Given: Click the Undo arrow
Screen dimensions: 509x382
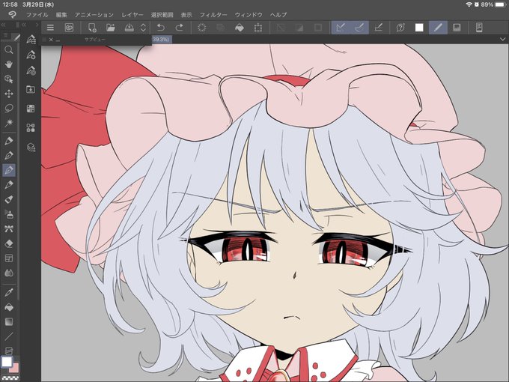Looking at the screenshot, I should tap(160, 28).
